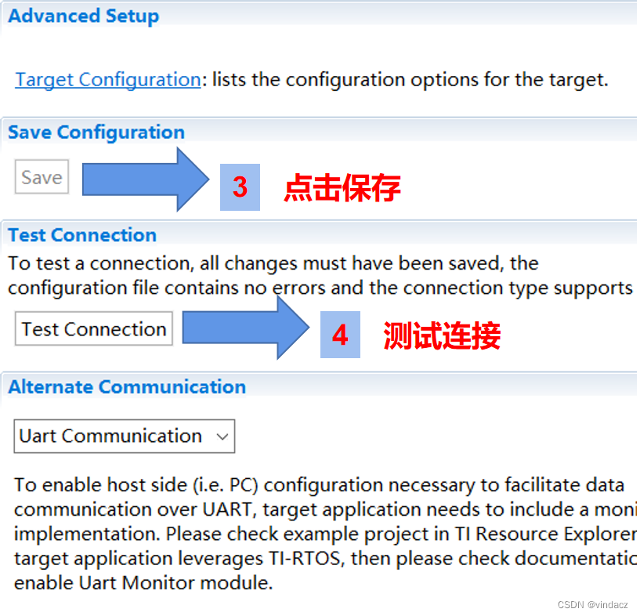640x616 pixels.
Task: Click the Save Configuration section header
Action: click(96, 132)
